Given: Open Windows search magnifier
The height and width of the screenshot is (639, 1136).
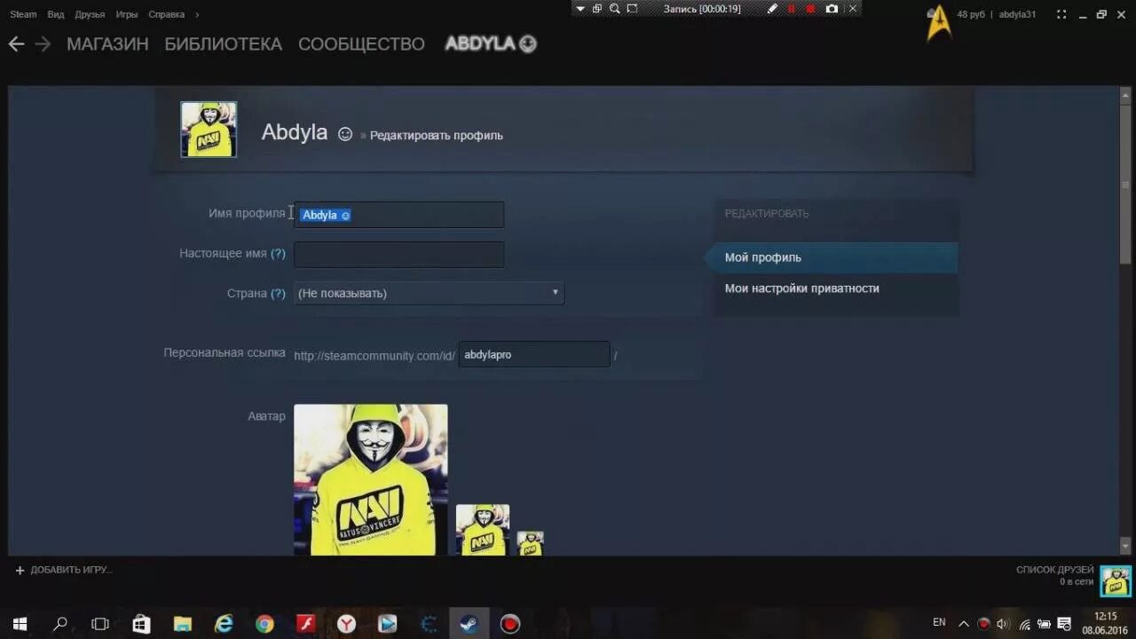Looking at the screenshot, I should tap(60, 624).
